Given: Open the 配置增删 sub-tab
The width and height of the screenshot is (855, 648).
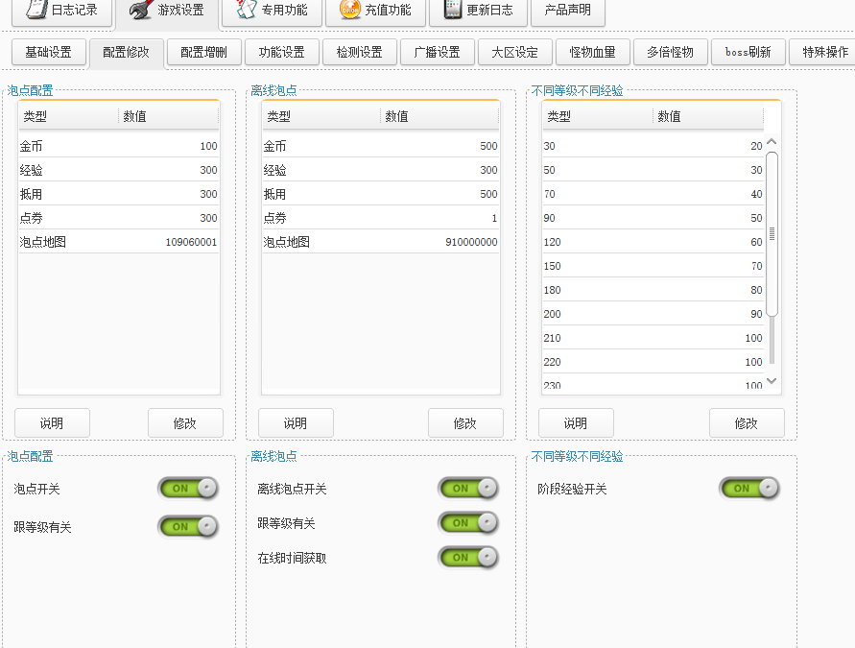Looking at the screenshot, I should click(x=204, y=53).
